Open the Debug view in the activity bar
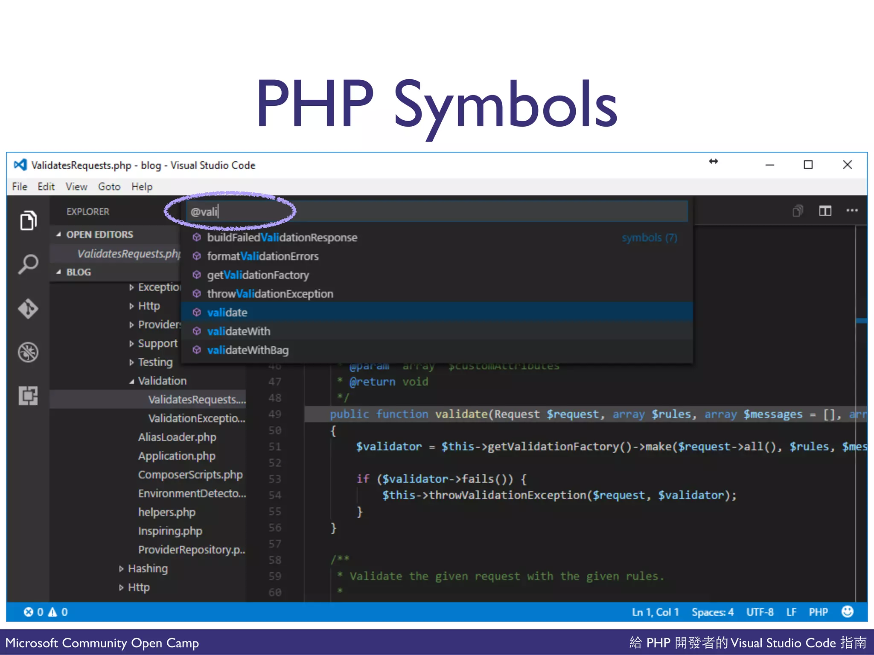Screen dimensions: 874x655 (x=28, y=352)
